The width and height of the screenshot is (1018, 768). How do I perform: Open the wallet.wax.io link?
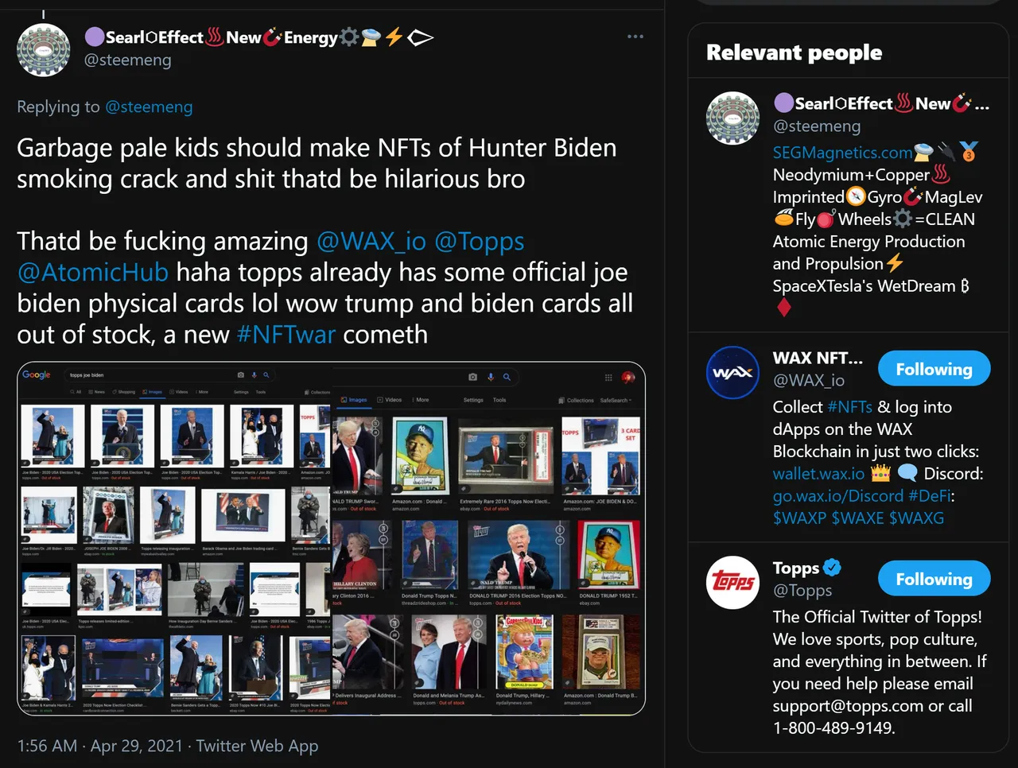[818, 473]
